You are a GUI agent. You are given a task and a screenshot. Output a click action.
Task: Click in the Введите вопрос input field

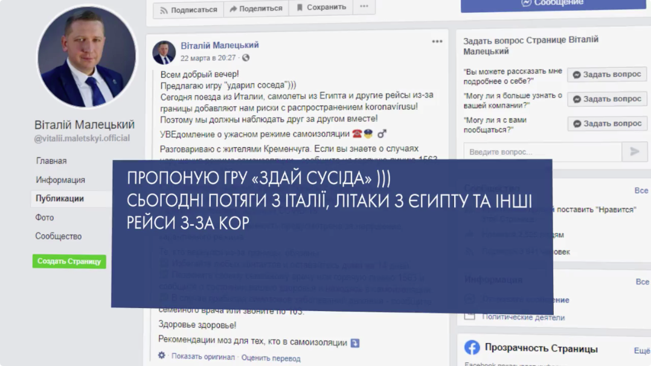click(x=543, y=152)
